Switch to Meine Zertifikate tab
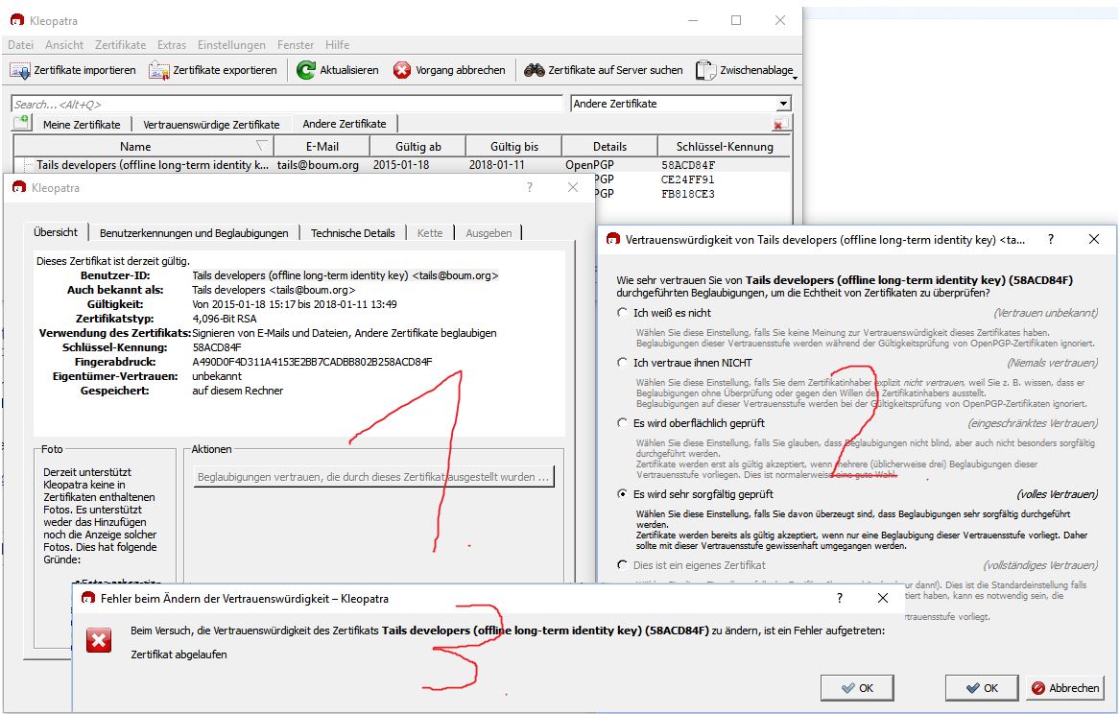1120x714 pixels. [x=82, y=124]
